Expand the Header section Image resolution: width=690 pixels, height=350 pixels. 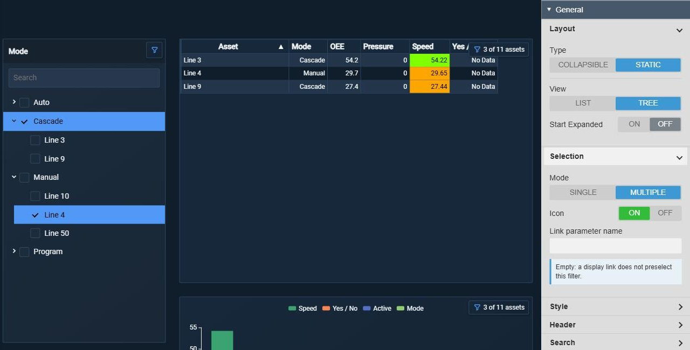tap(616, 325)
